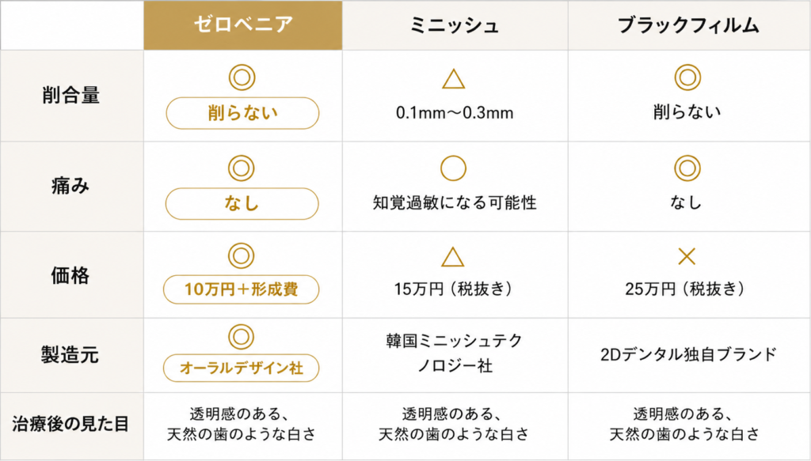Click the double circle icon above なし pill

tap(242, 168)
